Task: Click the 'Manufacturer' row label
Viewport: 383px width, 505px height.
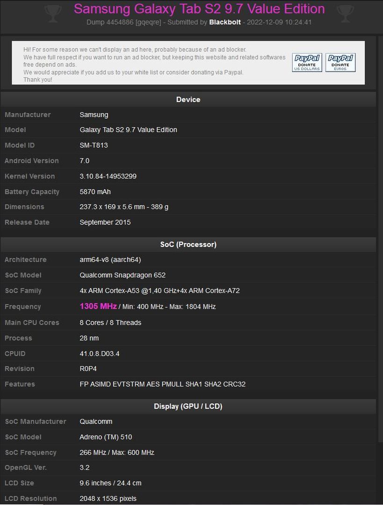Action: click(28, 115)
